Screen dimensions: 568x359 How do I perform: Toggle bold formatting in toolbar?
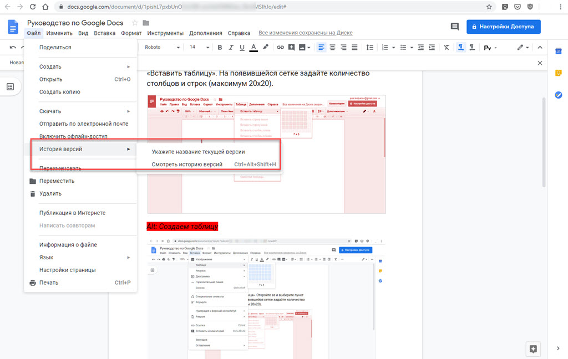(x=220, y=48)
